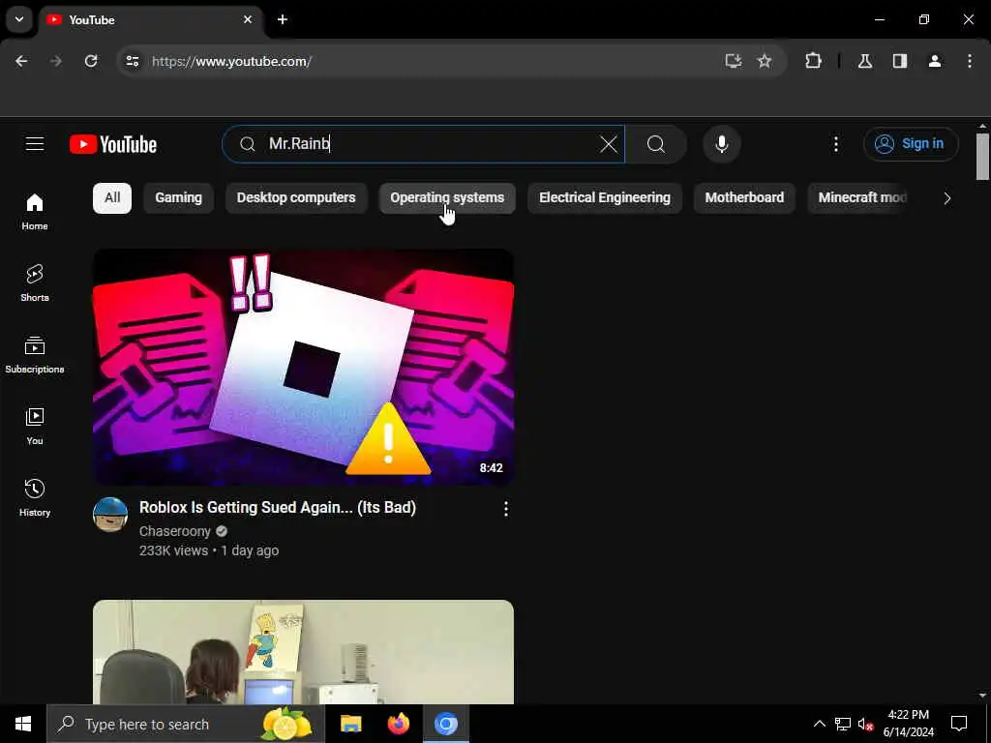This screenshot has width=991, height=743.
Task: Open Chaseroony channel name link
Action: click(x=175, y=531)
